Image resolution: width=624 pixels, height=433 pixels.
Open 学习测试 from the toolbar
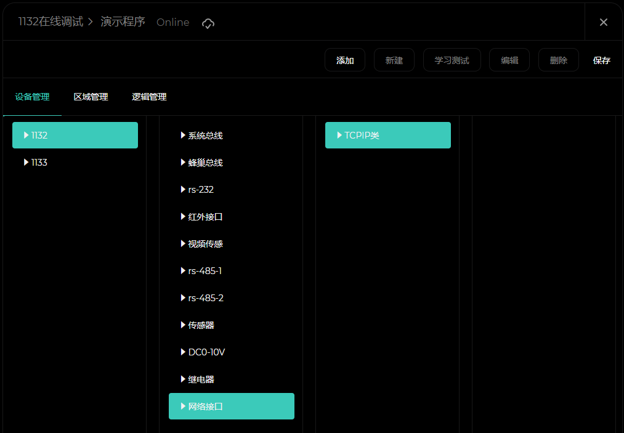click(452, 60)
